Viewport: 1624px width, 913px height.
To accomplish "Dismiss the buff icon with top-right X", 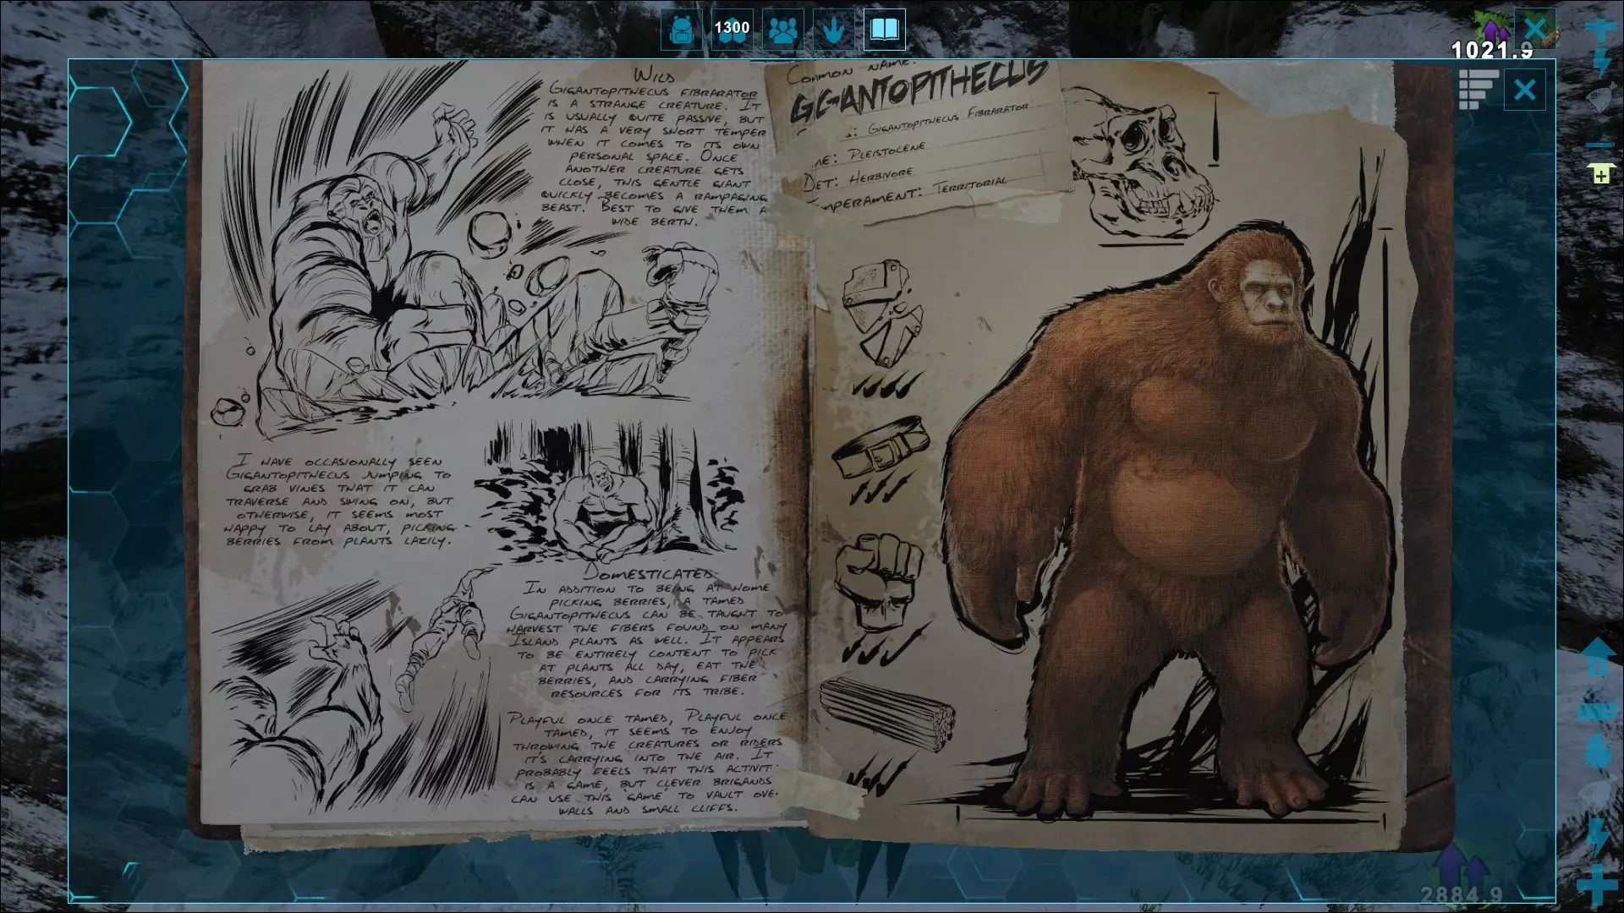I will click(x=1534, y=29).
